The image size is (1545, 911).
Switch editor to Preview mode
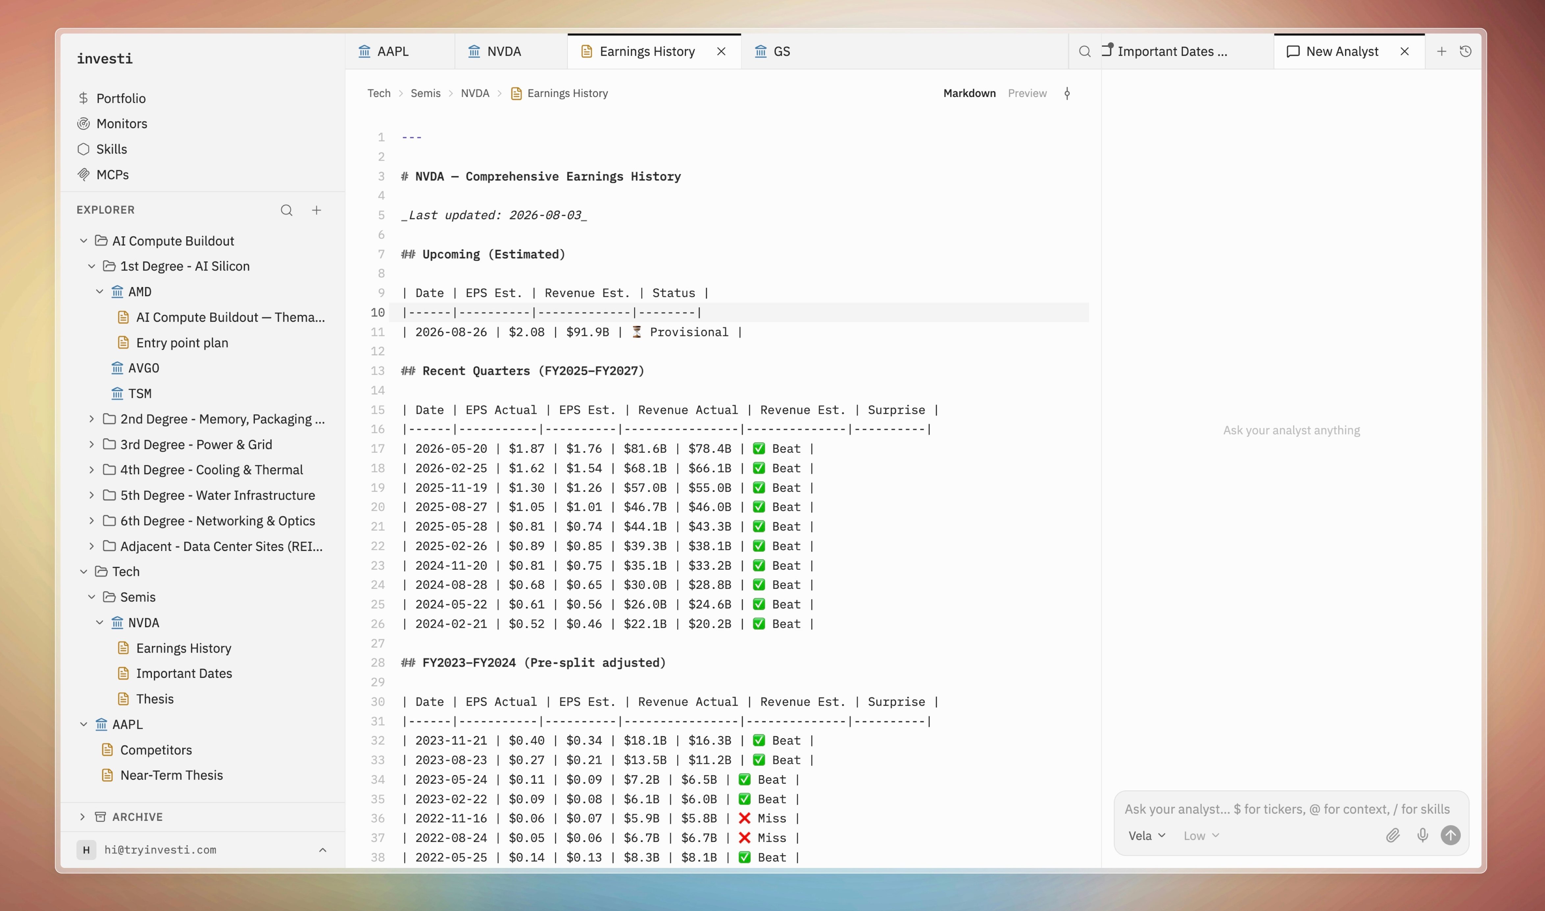tap(1027, 93)
